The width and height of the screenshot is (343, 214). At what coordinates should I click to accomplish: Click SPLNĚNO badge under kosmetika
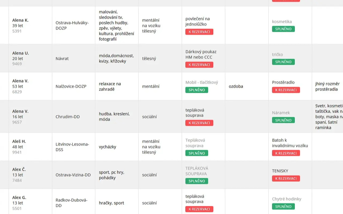[x=283, y=29]
